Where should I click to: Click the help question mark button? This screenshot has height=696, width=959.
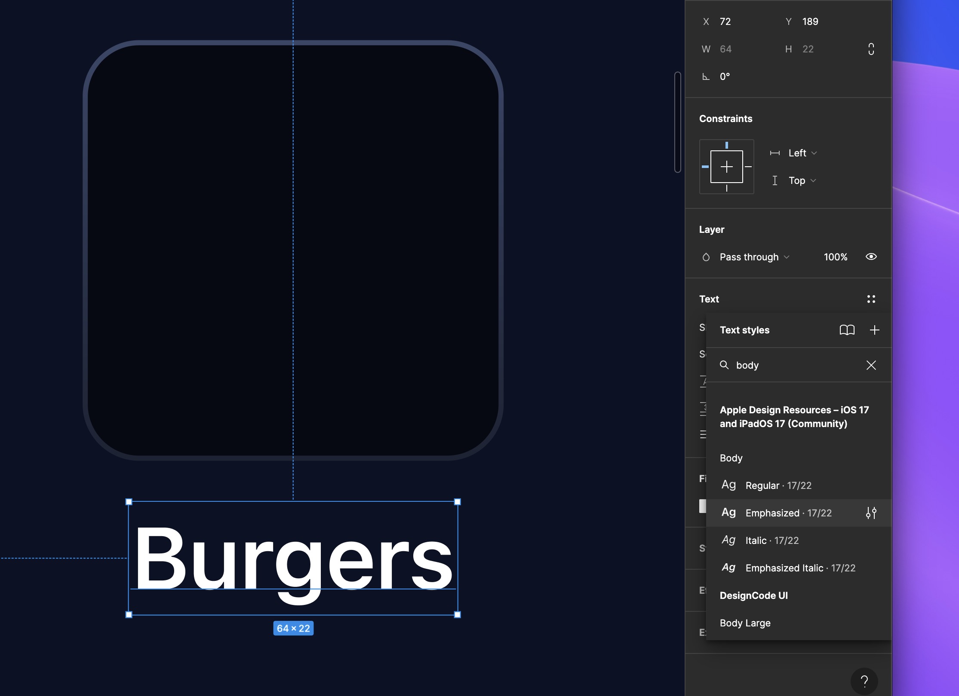coord(864,681)
